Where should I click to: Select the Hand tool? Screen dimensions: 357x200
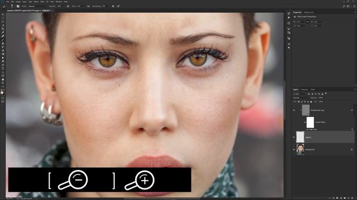coord(3,79)
